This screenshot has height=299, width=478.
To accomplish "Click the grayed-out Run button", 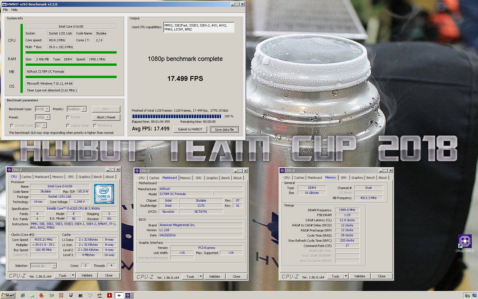I will coord(106,109).
